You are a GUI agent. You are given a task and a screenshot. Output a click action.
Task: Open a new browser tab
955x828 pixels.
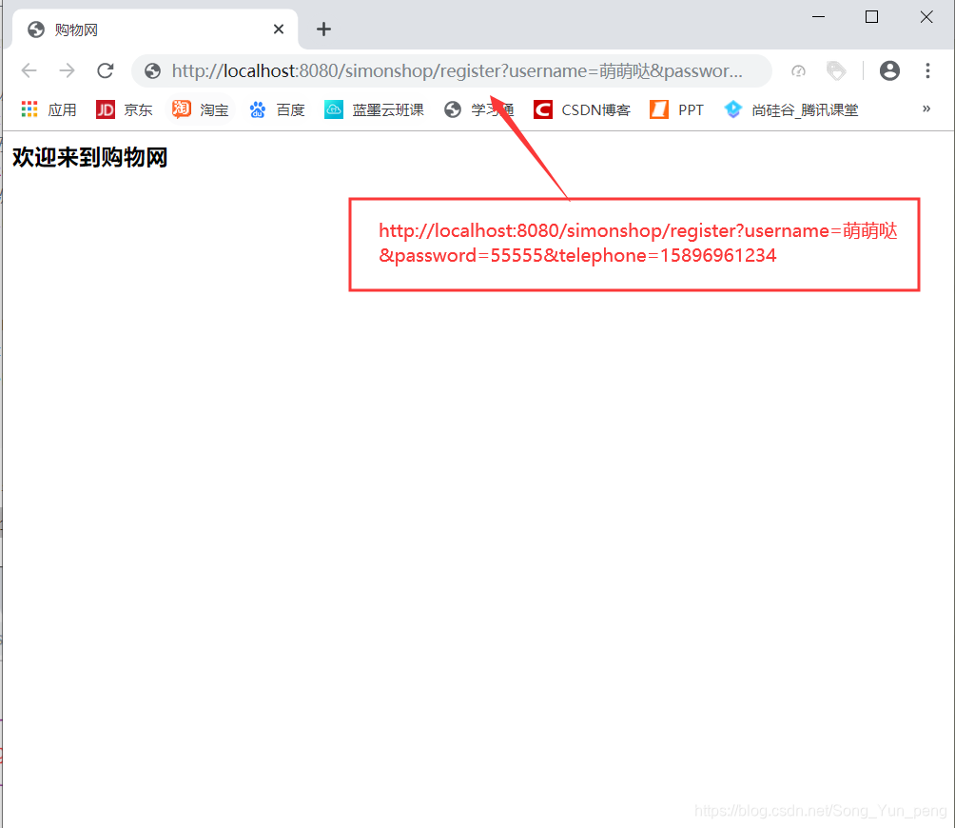tap(324, 30)
